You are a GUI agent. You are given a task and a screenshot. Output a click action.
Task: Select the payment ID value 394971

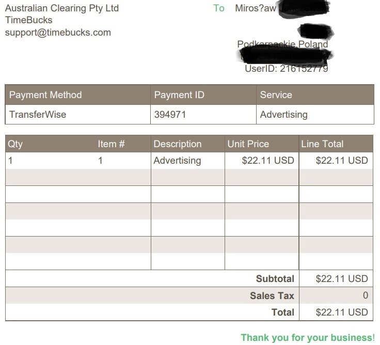[x=170, y=115]
